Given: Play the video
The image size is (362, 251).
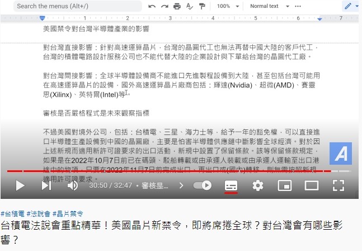Looking at the screenshot, I should [x=20, y=185].
